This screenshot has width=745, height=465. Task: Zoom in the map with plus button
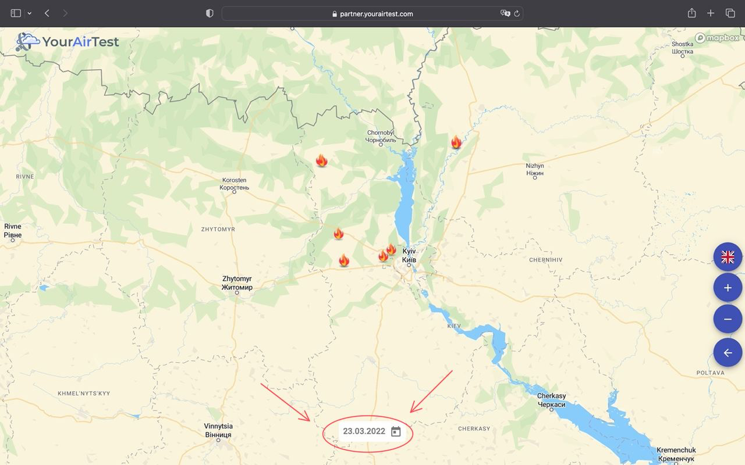pos(728,288)
